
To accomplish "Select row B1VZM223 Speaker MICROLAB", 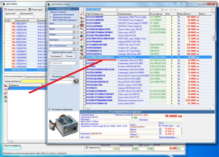I will pos(149,88).
